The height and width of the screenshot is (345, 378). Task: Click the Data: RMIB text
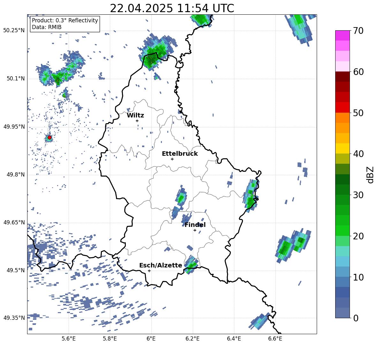coord(47,27)
